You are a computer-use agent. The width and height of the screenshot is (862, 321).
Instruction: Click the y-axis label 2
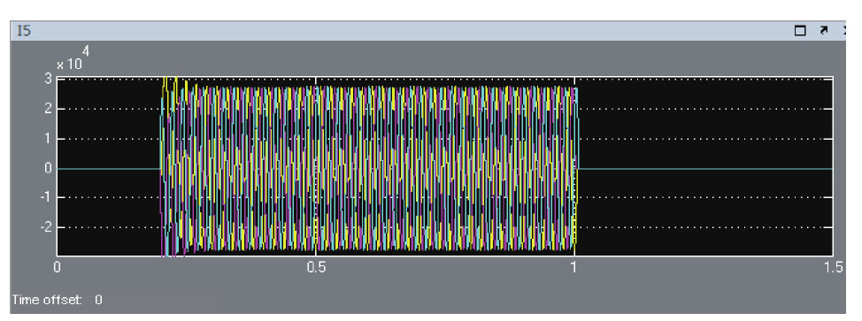(x=49, y=109)
